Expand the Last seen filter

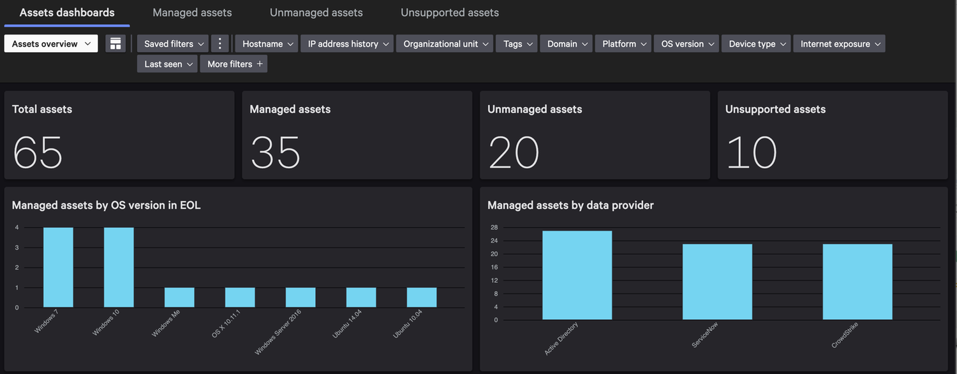coord(168,64)
